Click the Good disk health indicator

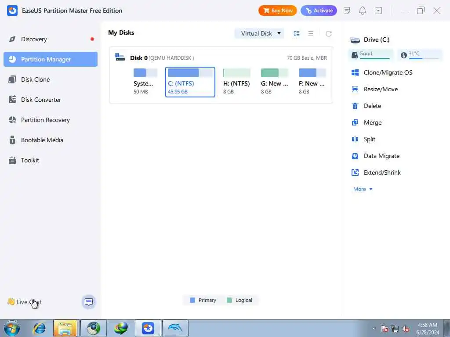click(370, 54)
